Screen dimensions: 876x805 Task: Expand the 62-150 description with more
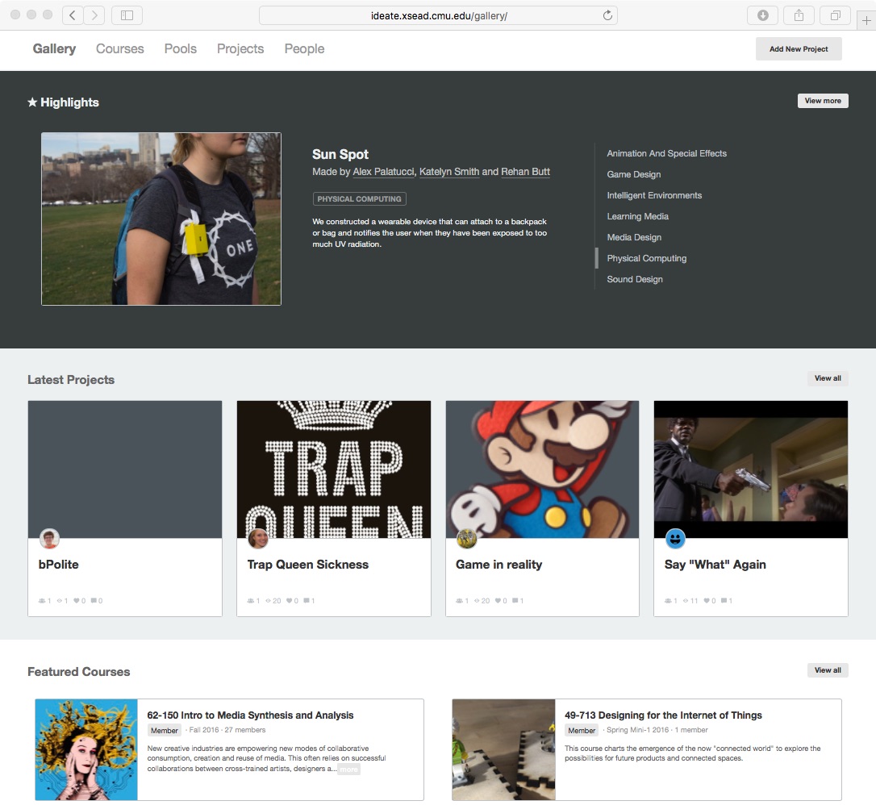point(349,770)
